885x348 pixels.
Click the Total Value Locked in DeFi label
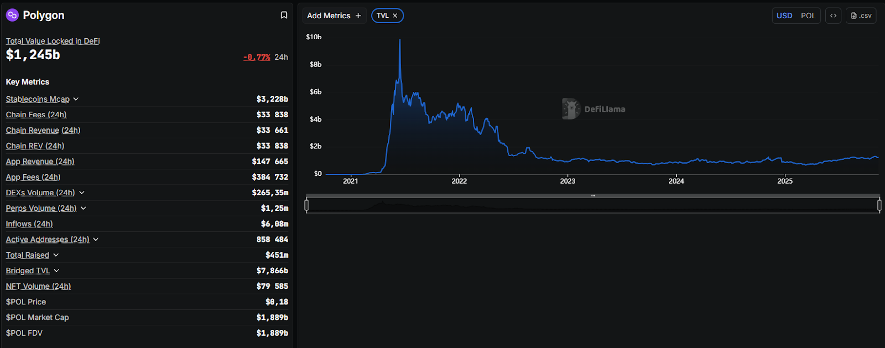pyautogui.click(x=53, y=41)
